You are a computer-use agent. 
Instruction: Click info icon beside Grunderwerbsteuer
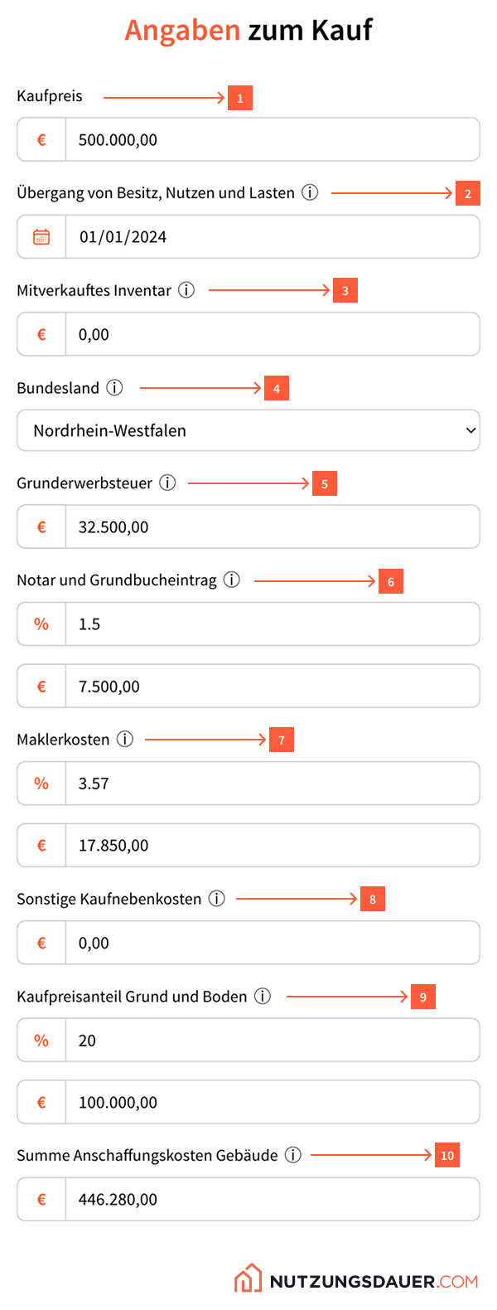click(168, 483)
